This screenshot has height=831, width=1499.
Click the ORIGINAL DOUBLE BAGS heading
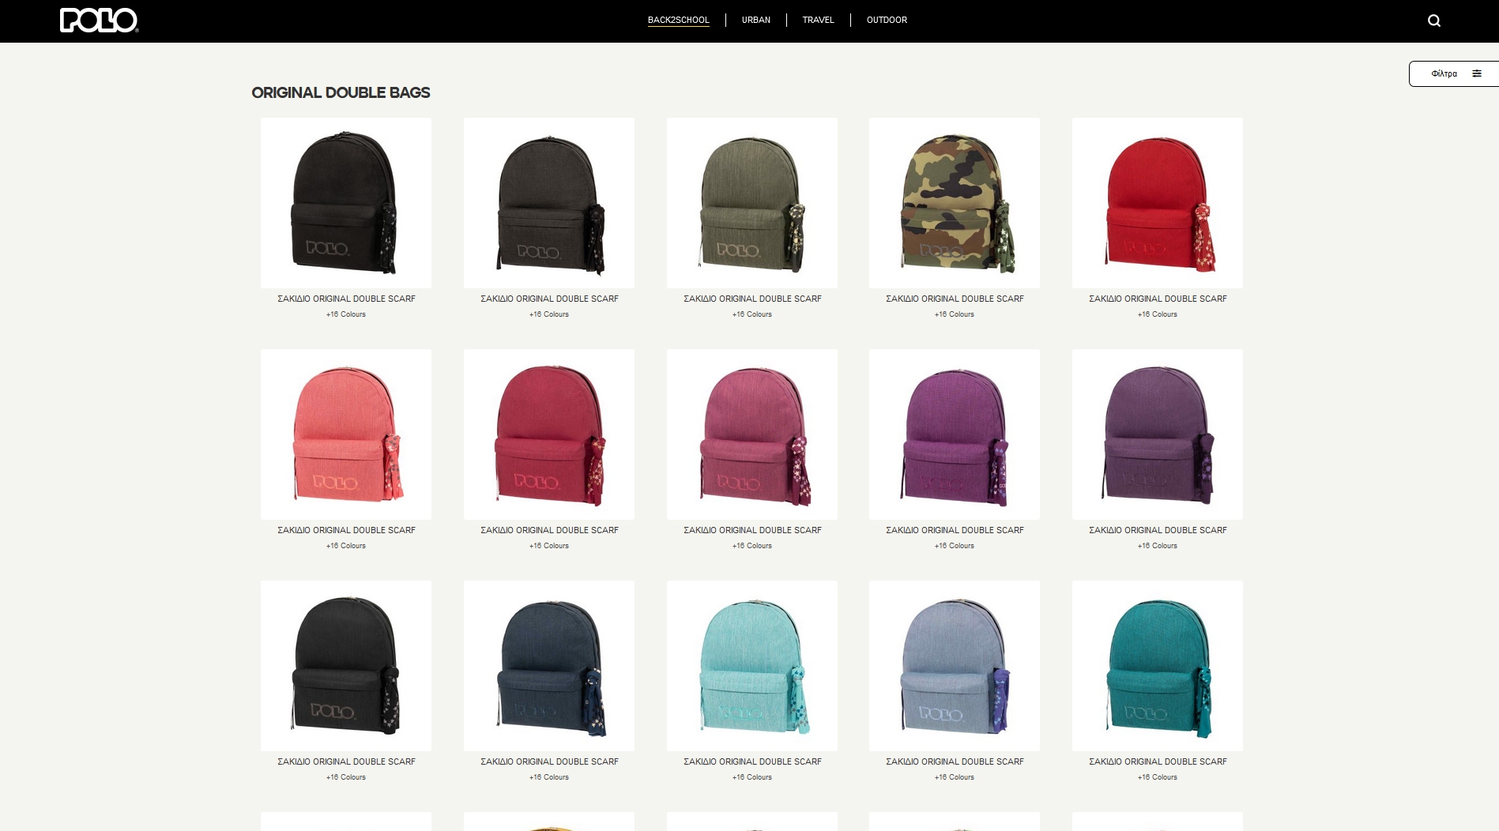click(x=341, y=93)
